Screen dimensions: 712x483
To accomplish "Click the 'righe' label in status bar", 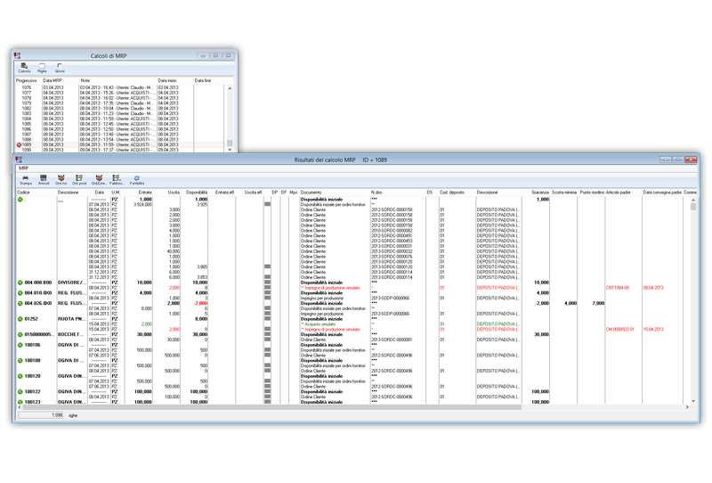I will point(73,415).
